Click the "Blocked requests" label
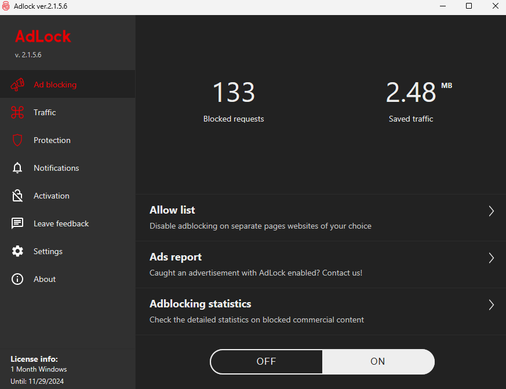 (x=234, y=119)
